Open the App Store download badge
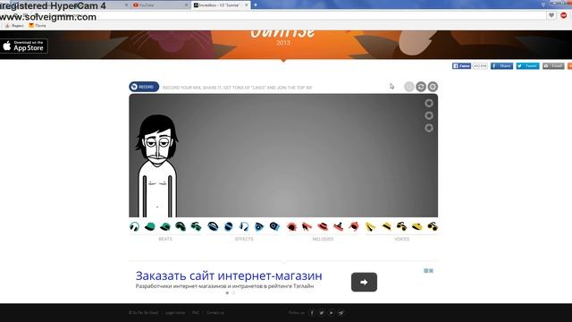 [x=24, y=46]
